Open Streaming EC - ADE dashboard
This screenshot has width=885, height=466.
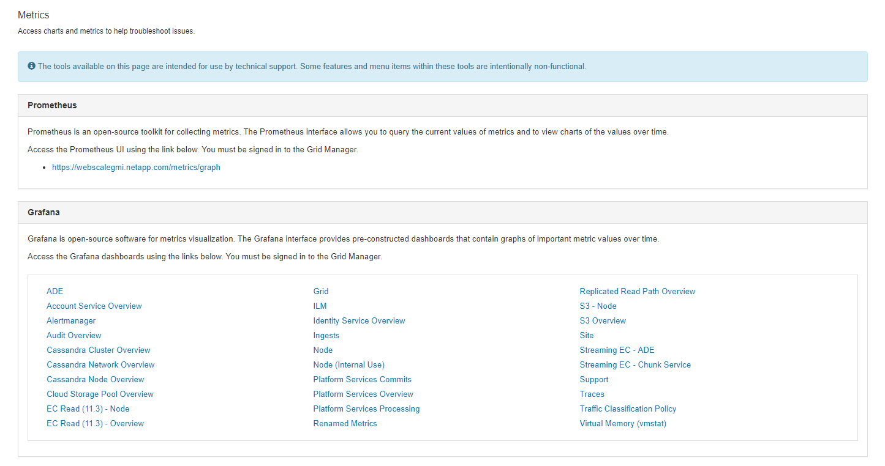pos(617,350)
